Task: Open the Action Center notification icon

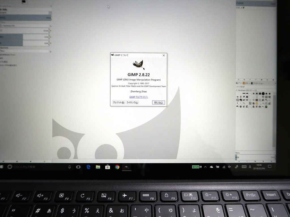Action: pos(270,167)
